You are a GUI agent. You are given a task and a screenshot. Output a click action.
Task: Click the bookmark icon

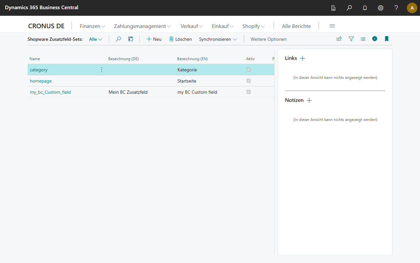click(387, 39)
